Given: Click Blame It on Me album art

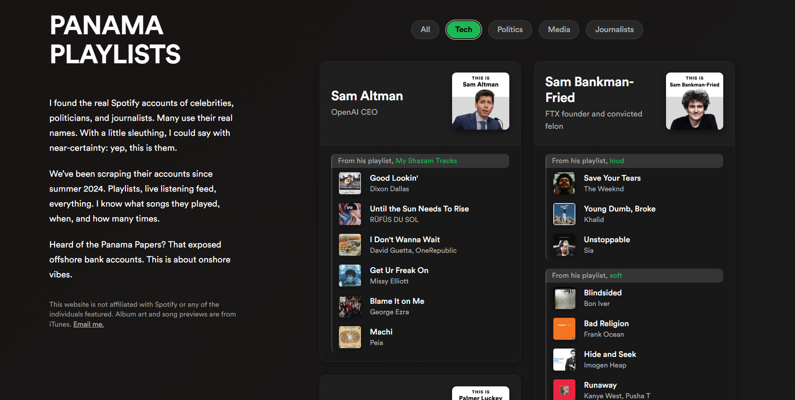Looking at the screenshot, I should coord(350,306).
